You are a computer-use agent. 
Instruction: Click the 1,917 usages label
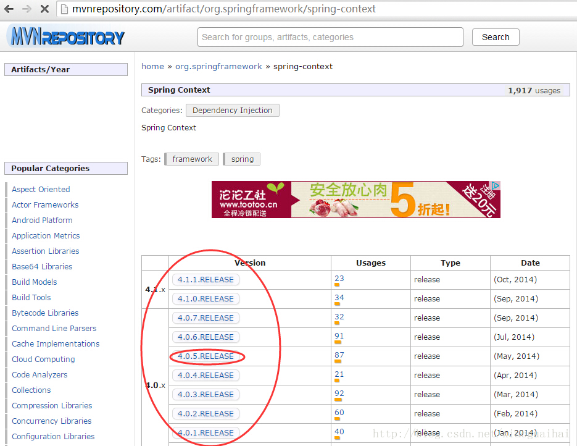tap(534, 91)
